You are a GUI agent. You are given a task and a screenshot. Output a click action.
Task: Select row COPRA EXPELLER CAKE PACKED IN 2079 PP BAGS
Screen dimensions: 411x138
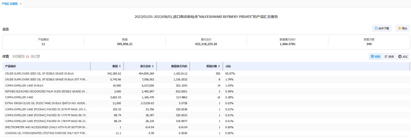pos(206,109)
